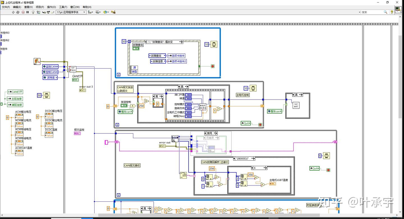Viewport: 404px width, 219px height.
Task: Abort execution with the red stop icon
Action: (x=23, y=12)
